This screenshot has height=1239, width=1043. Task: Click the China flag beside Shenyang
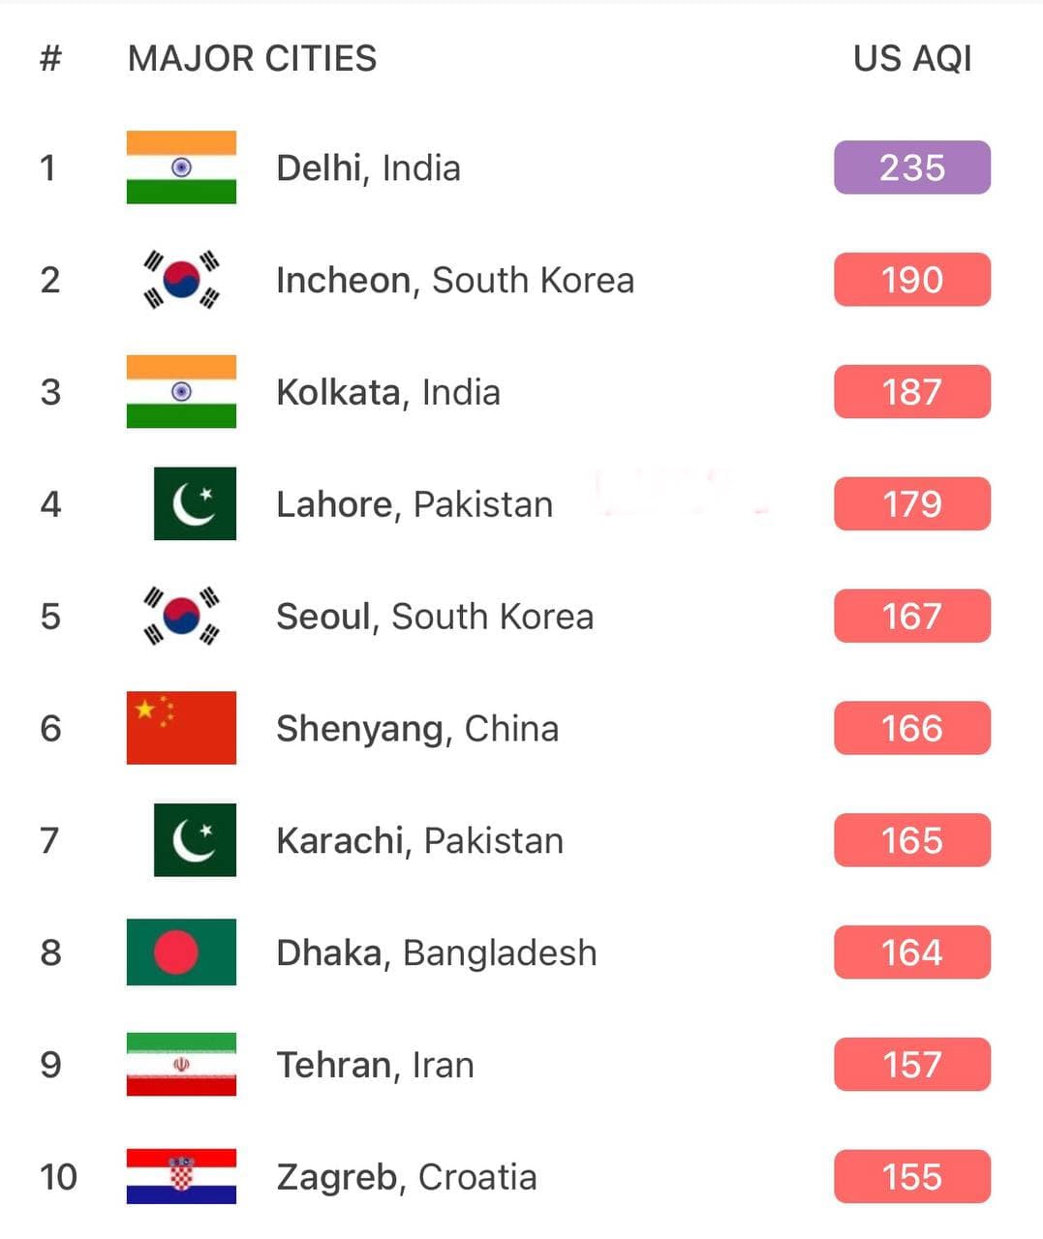click(x=181, y=728)
